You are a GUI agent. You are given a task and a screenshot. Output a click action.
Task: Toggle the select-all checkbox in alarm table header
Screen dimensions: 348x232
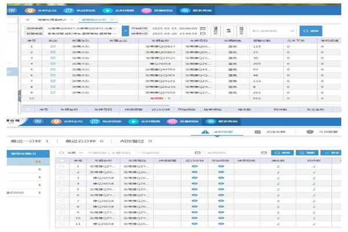click(x=62, y=159)
